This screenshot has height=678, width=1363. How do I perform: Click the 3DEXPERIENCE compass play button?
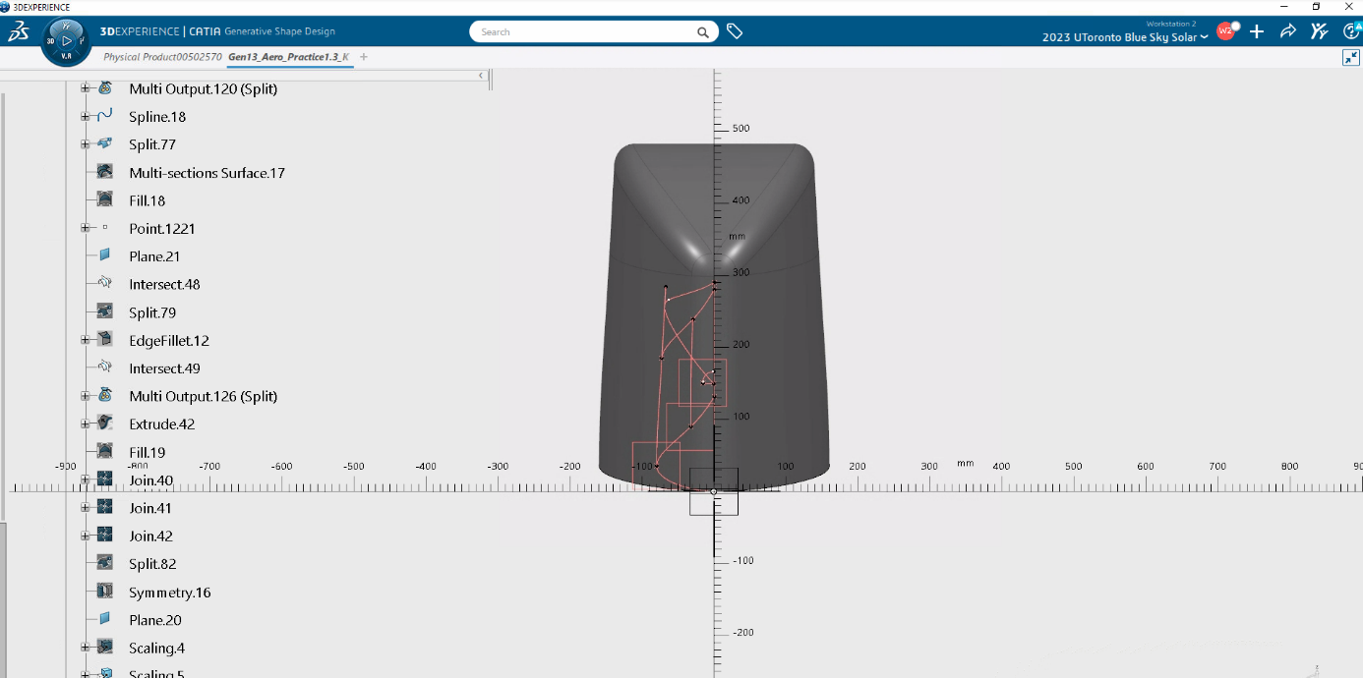[66, 41]
